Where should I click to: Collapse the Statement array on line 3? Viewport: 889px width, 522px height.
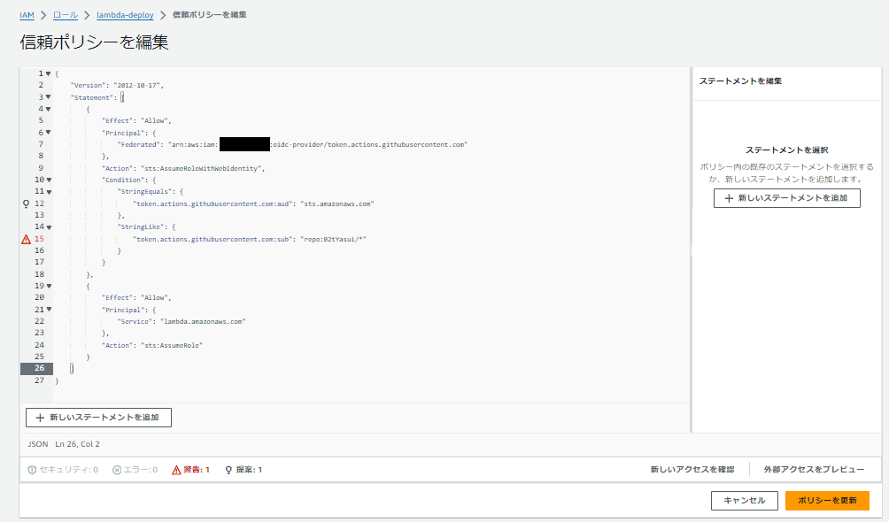coord(50,97)
